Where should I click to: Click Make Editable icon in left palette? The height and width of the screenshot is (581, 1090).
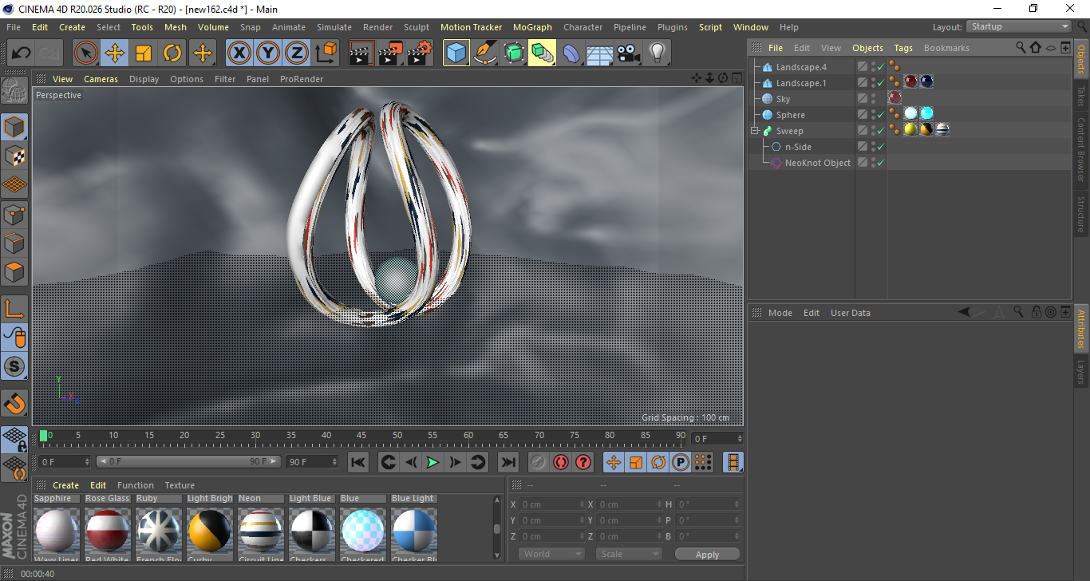point(14,92)
